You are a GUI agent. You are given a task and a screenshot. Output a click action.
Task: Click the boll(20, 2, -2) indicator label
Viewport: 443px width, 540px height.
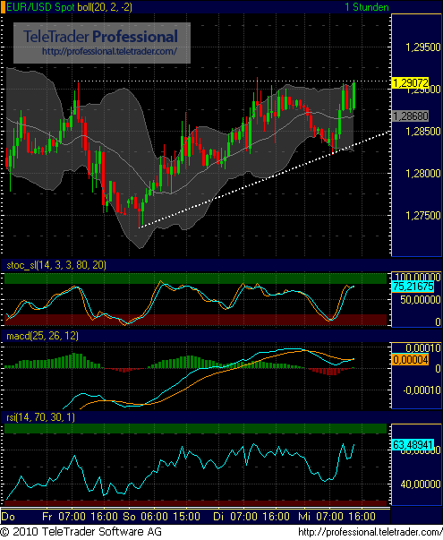(105, 7)
